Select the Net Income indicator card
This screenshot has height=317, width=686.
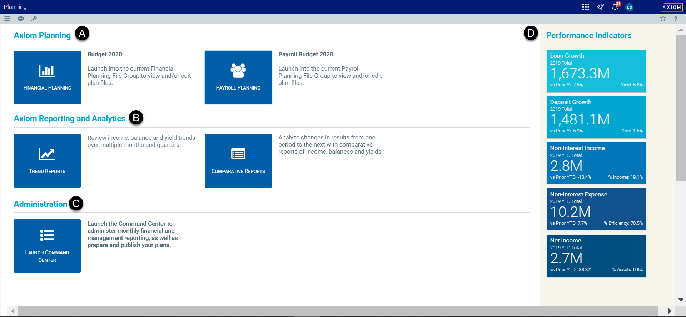[x=596, y=256]
